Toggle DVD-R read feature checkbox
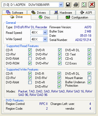The width and height of the screenshot is (98, 116). pyautogui.click(x=60, y=50)
